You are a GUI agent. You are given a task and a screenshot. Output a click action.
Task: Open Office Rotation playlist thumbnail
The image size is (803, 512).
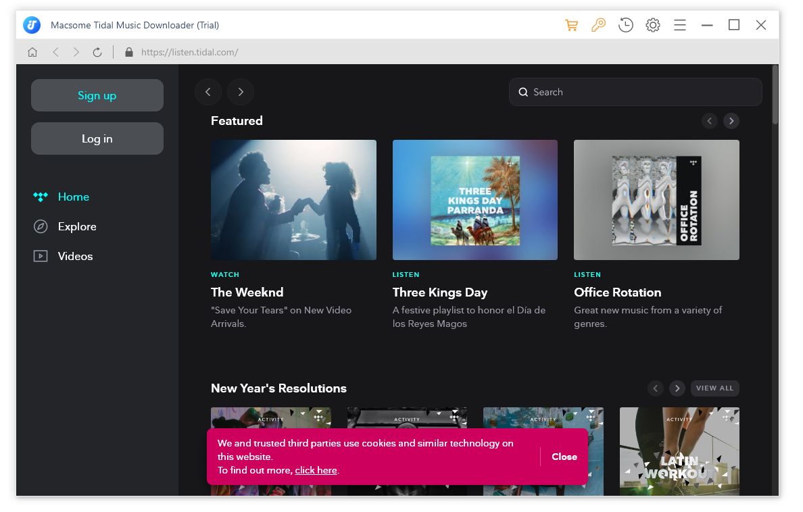click(x=656, y=200)
